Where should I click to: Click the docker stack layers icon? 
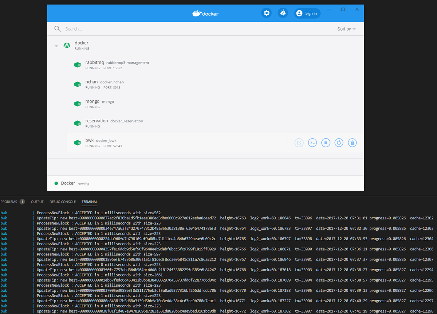click(x=67, y=45)
